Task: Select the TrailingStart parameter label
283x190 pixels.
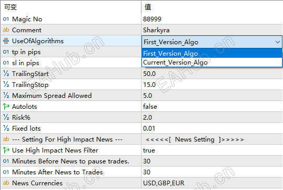Action: click(x=30, y=74)
